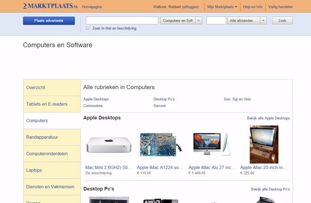Click the Zoek button

tap(282, 21)
